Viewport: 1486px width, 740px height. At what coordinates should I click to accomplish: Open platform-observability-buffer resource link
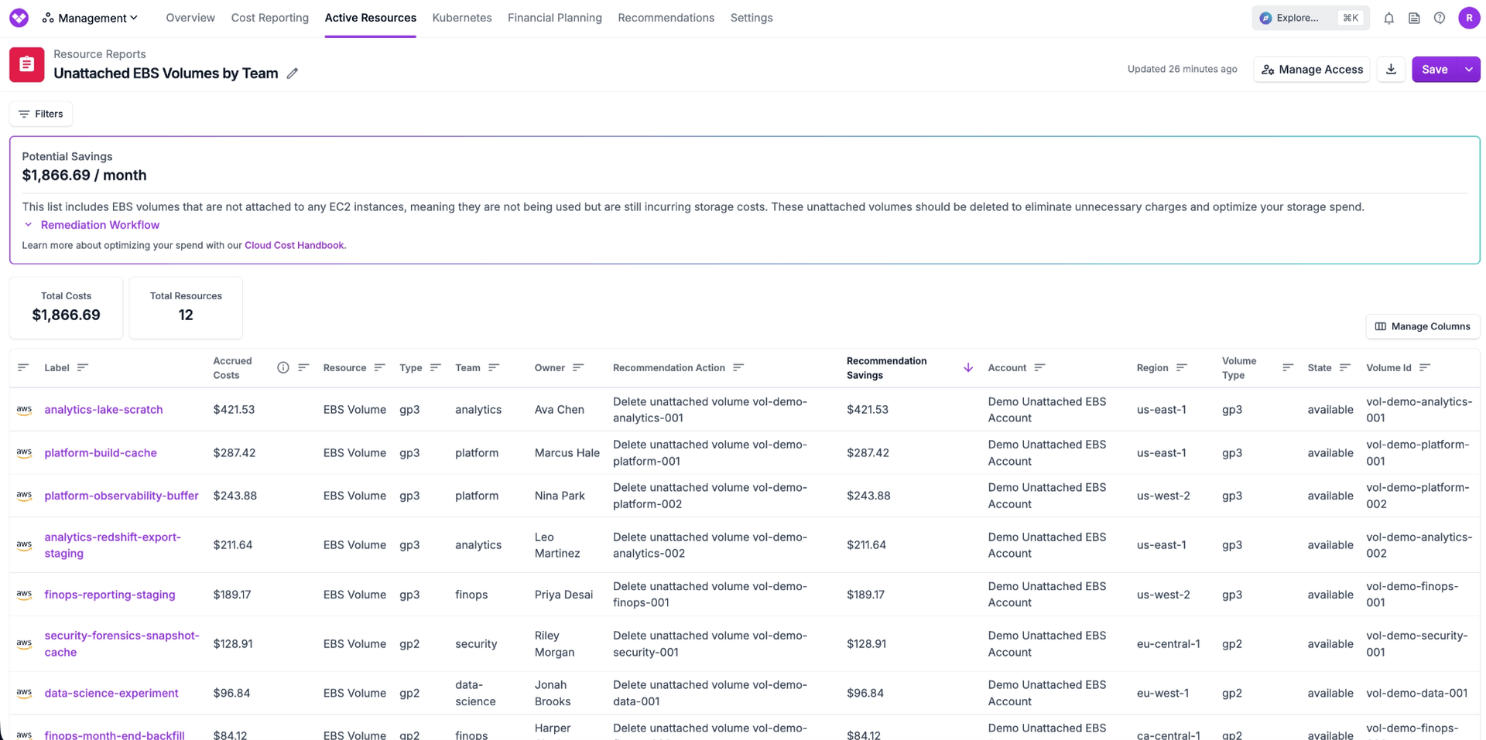click(x=122, y=496)
